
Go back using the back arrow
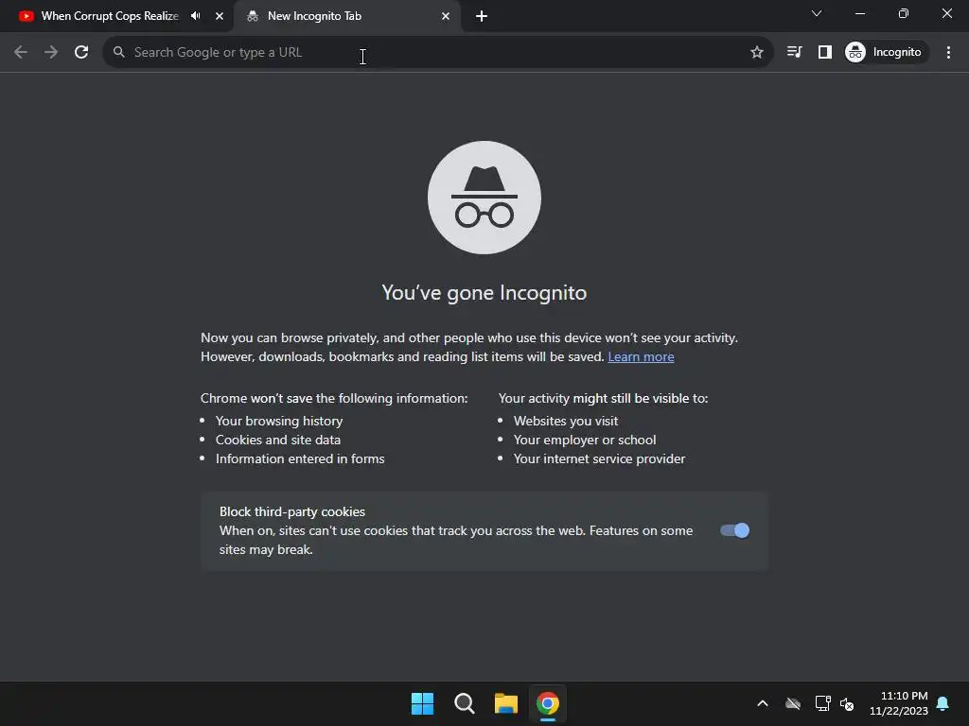(21, 53)
